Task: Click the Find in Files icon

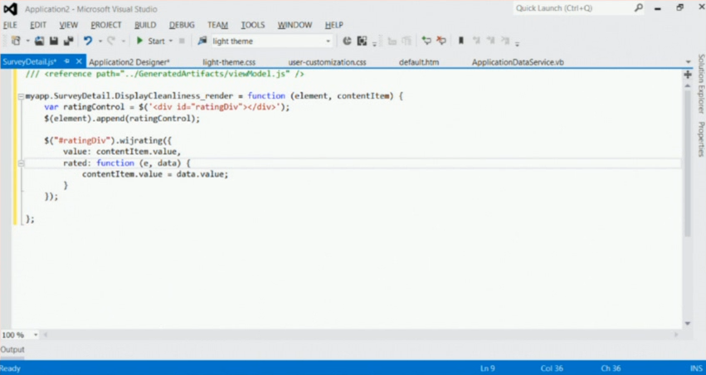Action: click(x=202, y=41)
